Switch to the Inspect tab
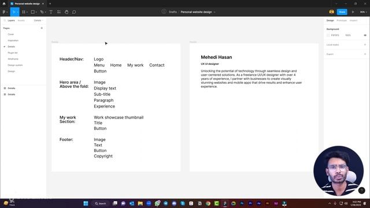 pyautogui.click(x=353, y=21)
